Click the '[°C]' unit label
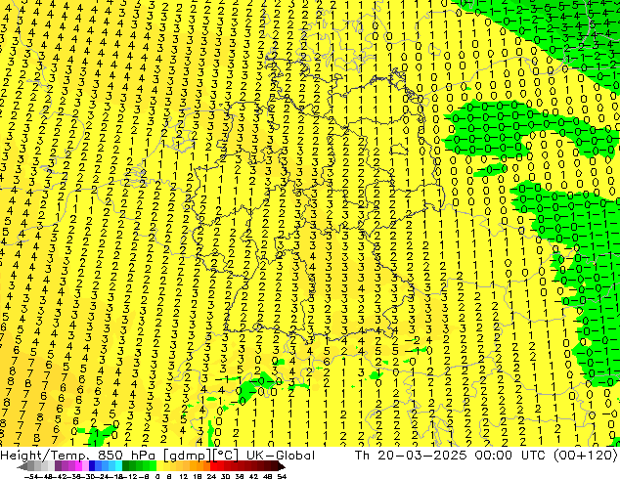The image size is (620, 479). (x=226, y=456)
